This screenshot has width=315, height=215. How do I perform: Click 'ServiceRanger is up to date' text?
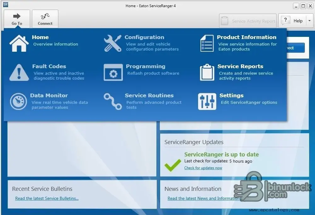221,154
